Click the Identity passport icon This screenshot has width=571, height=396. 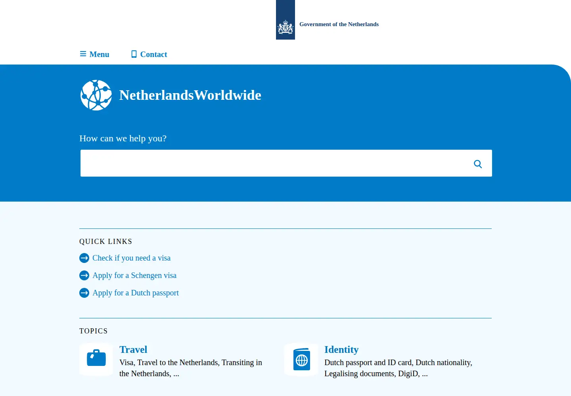point(301,360)
